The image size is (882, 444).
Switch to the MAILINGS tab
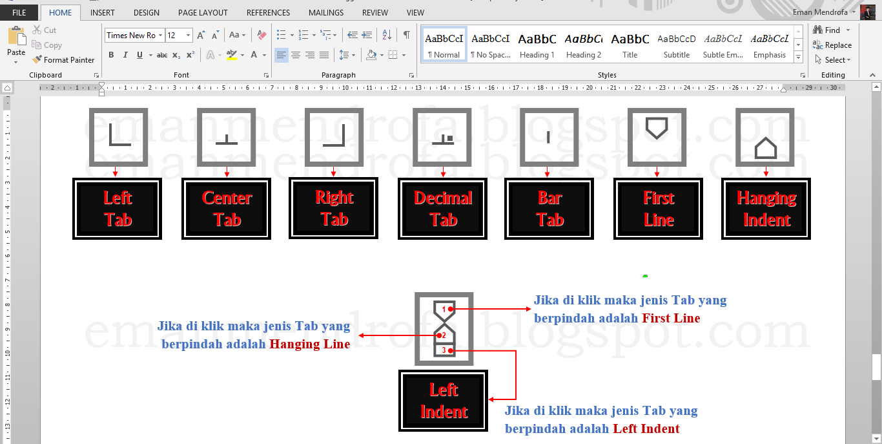pos(326,12)
